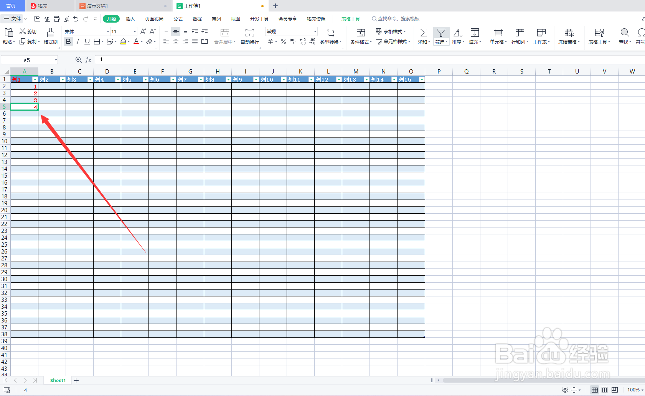
Task: Open the font size dropdown
Action: (135, 31)
